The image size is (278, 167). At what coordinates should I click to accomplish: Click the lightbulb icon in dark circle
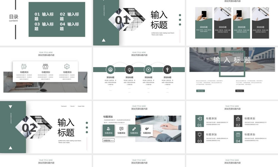click(129, 70)
